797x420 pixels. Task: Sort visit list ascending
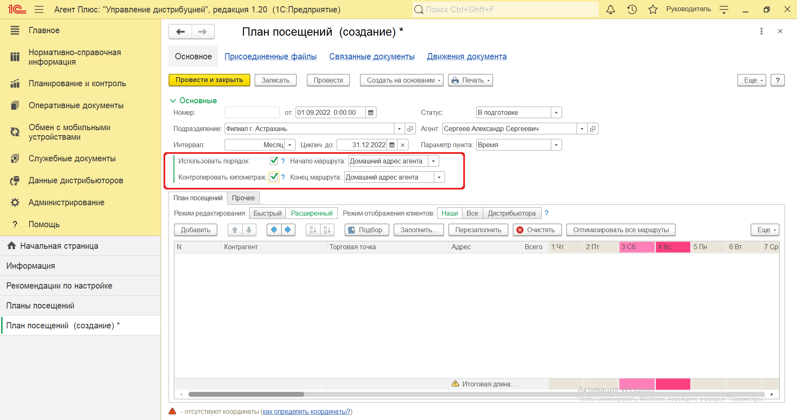[313, 230]
